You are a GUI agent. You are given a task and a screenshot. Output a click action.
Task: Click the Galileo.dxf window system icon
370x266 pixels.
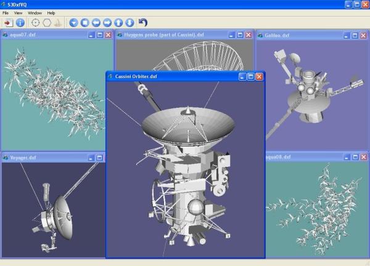(260, 35)
